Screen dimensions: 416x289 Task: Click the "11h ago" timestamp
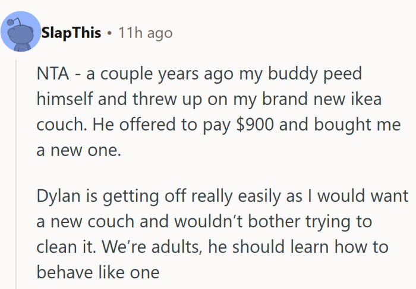[145, 33]
